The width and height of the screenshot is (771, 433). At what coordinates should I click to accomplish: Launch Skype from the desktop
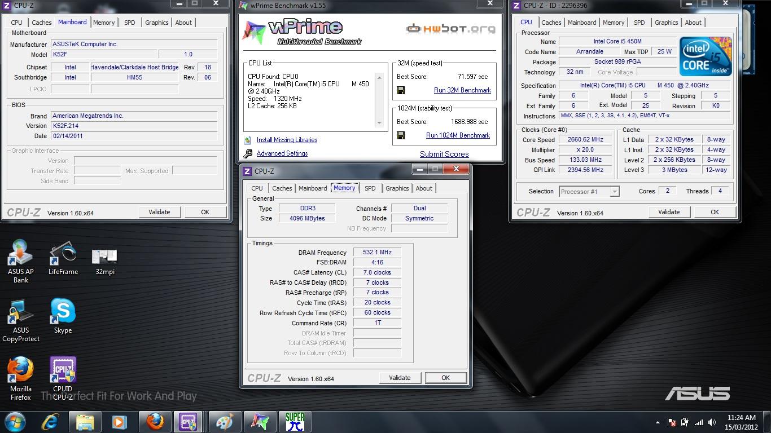coord(63,316)
